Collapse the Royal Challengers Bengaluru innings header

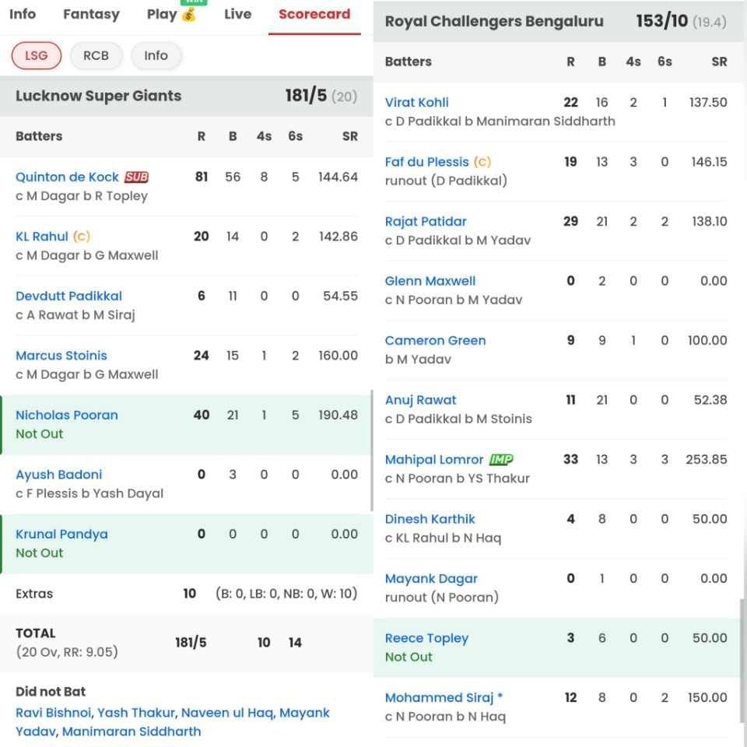(x=558, y=21)
